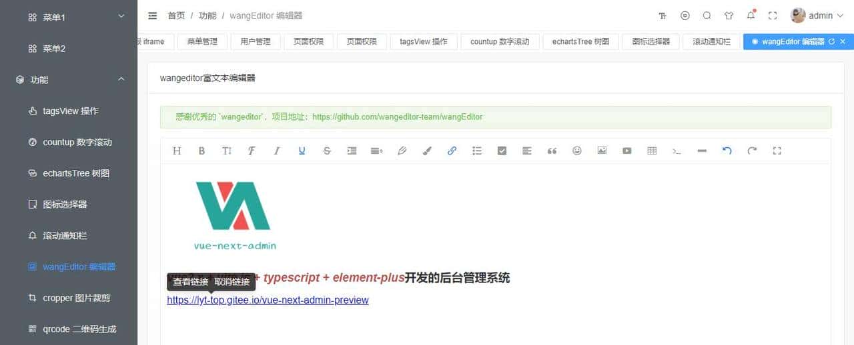
Task: Insert a todo checkbox item via toolbar
Action: click(502, 151)
